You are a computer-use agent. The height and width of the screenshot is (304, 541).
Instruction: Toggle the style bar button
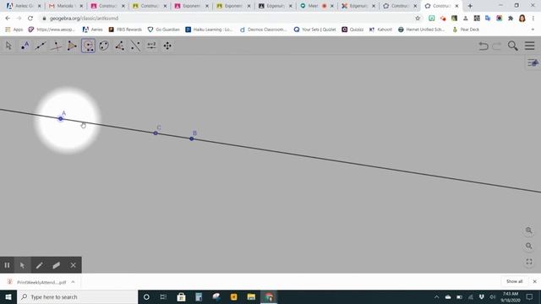(533, 62)
